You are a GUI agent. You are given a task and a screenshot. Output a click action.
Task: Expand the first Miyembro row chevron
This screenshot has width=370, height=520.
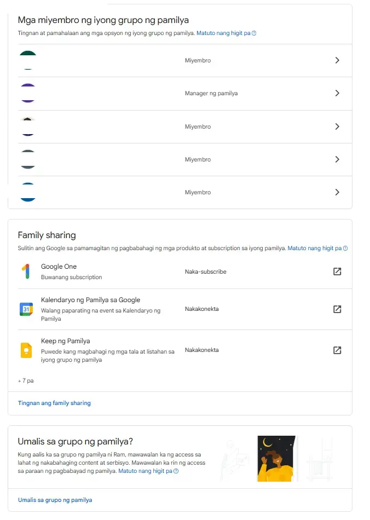pos(337,60)
